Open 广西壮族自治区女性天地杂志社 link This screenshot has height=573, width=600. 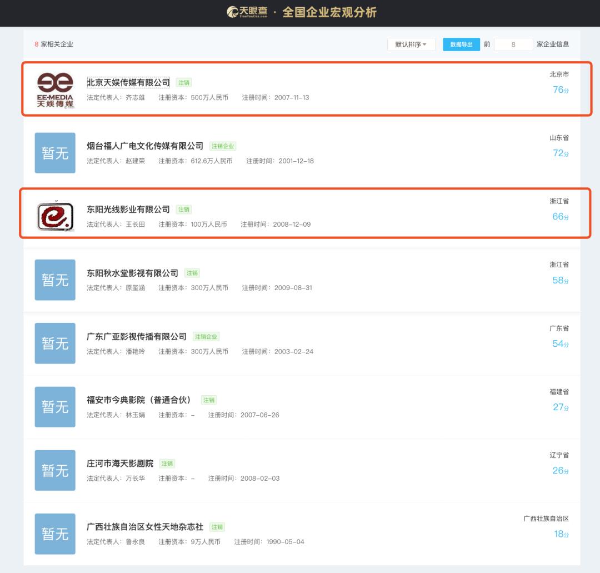[x=145, y=527]
